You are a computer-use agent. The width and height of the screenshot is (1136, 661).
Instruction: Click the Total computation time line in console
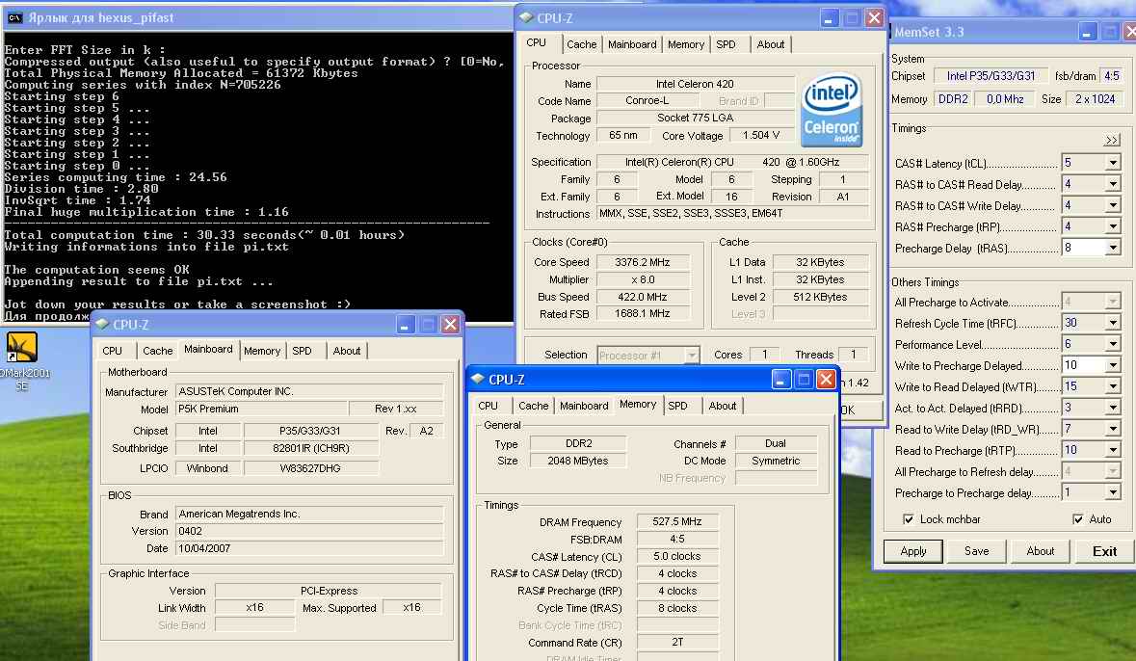[x=204, y=235]
